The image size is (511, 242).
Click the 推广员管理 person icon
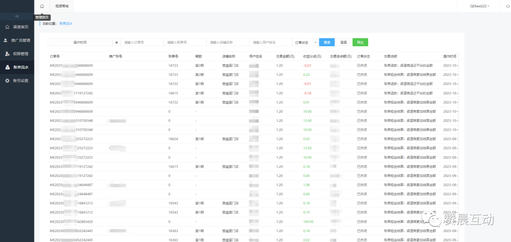[x=6, y=41]
